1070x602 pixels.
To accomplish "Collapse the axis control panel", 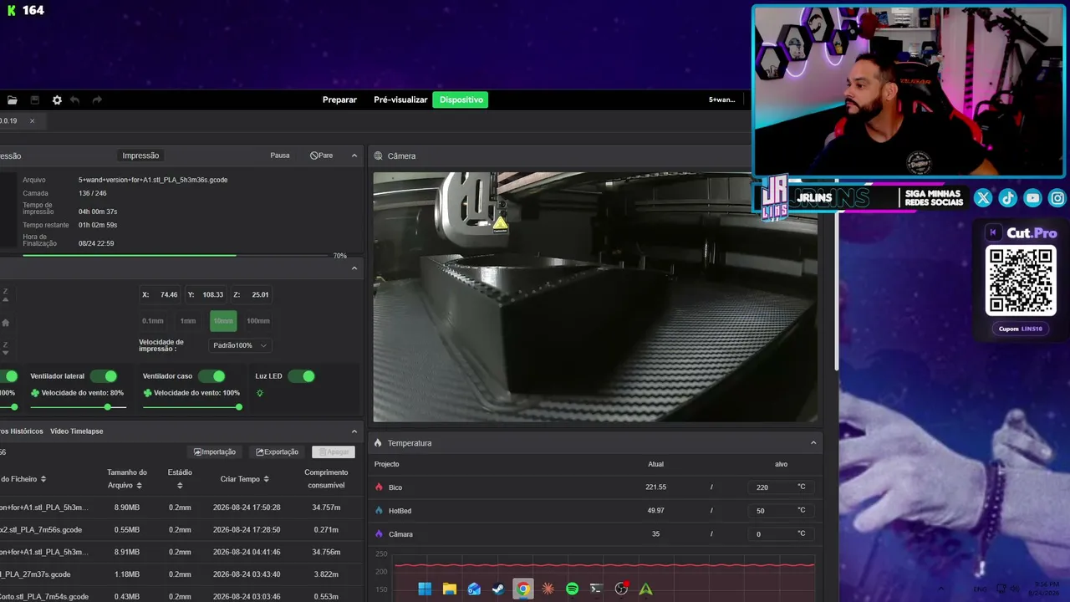I will click(354, 268).
